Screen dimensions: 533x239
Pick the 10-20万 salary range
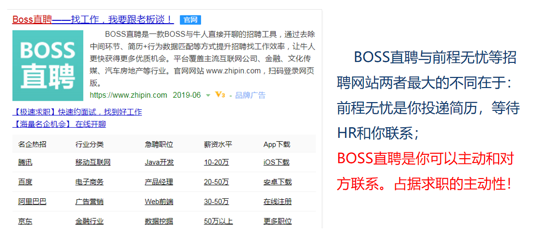(x=216, y=162)
